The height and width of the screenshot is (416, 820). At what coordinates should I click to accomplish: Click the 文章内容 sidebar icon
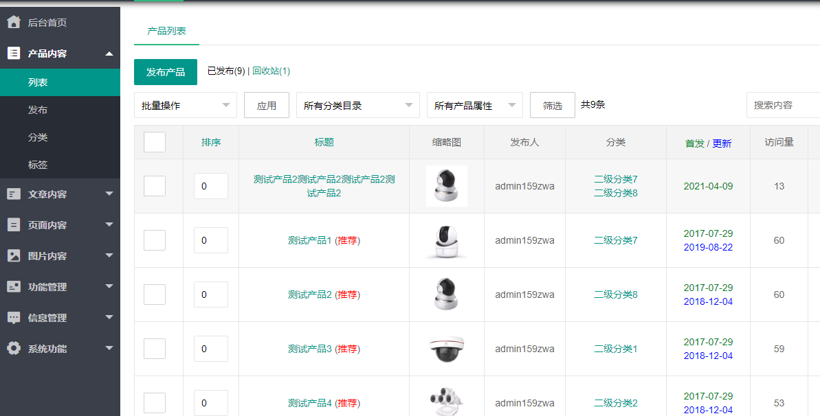tap(13, 194)
